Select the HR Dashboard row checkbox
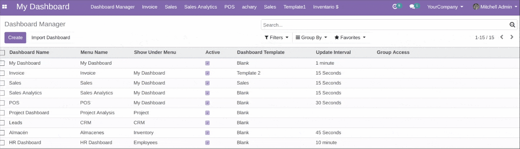 [x=2, y=143]
